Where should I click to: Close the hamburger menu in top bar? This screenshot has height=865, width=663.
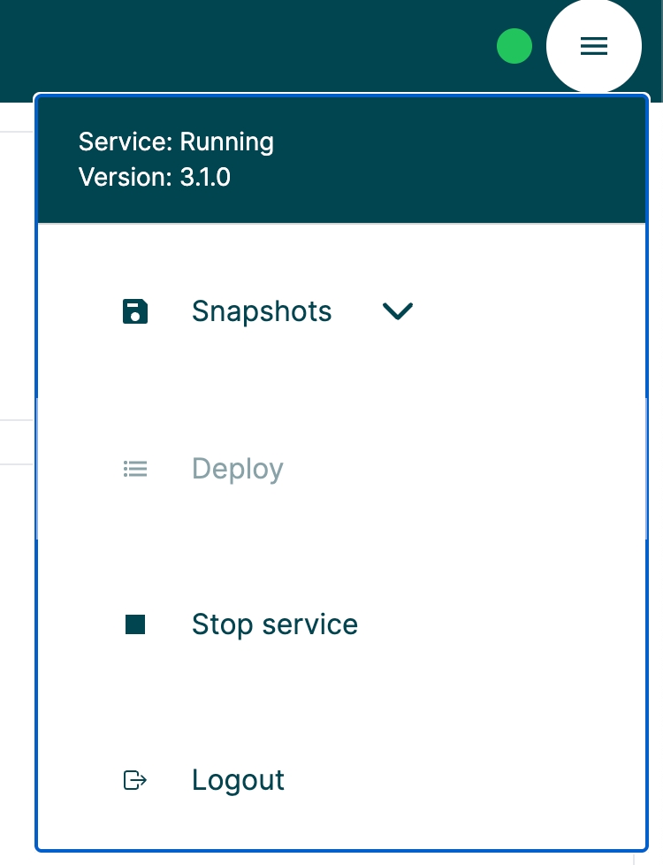tap(593, 46)
